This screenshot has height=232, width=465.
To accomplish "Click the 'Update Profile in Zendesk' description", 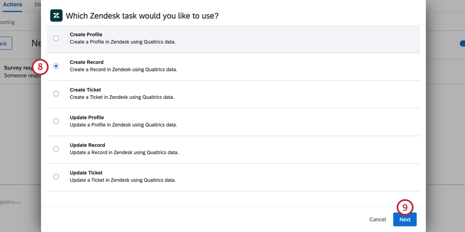I will pos(123,124).
